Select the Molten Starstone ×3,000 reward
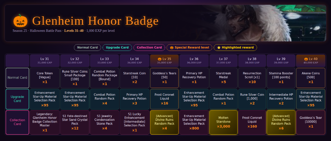 click(223, 122)
